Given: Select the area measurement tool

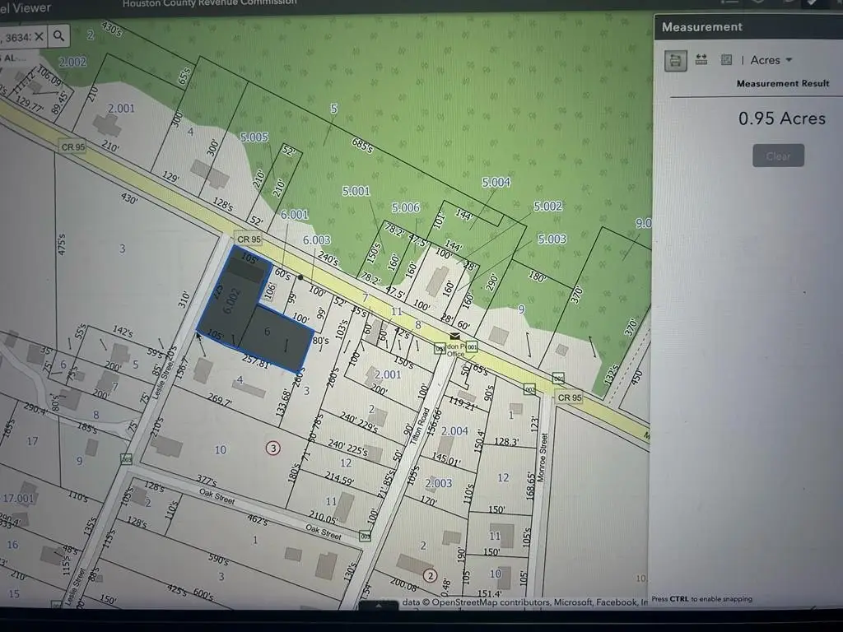Looking at the screenshot, I should tap(675, 60).
